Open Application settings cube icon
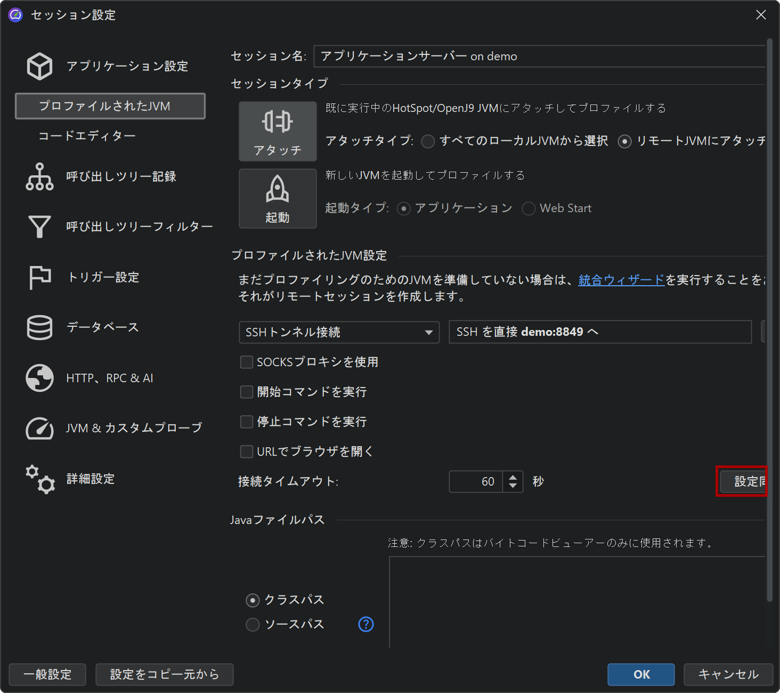 [39, 66]
